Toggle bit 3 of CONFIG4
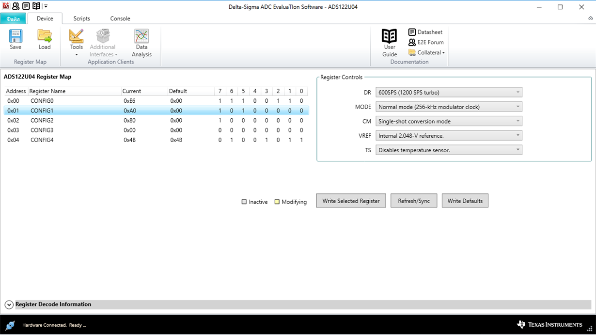596x335 pixels. [267, 140]
